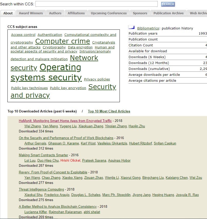Open Top 10 Most Cited Articles
The width and height of the screenshot is (207, 219).
109,111
